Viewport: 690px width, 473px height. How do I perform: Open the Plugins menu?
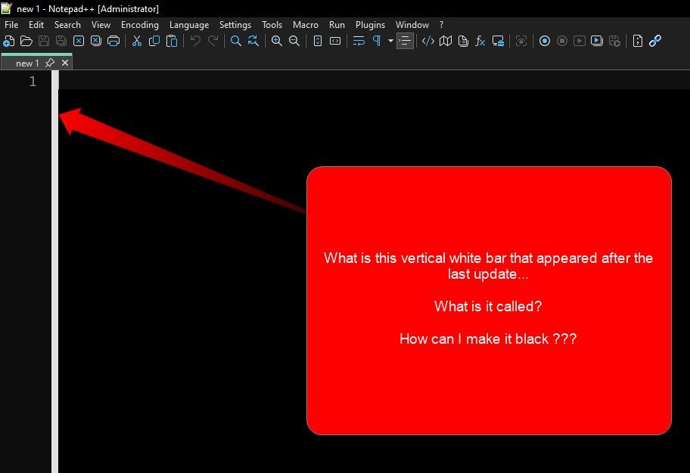coord(370,25)
